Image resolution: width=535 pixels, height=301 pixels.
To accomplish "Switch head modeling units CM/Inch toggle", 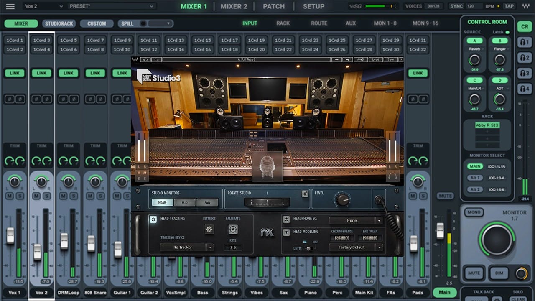I will click(309, 248).
